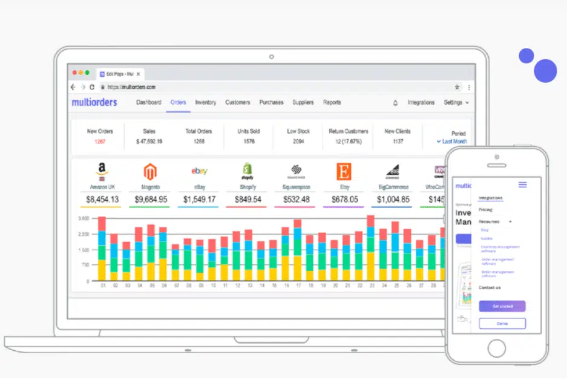Click the Shopify store icon
Viewport: 567px width, 378px height.
246,171
